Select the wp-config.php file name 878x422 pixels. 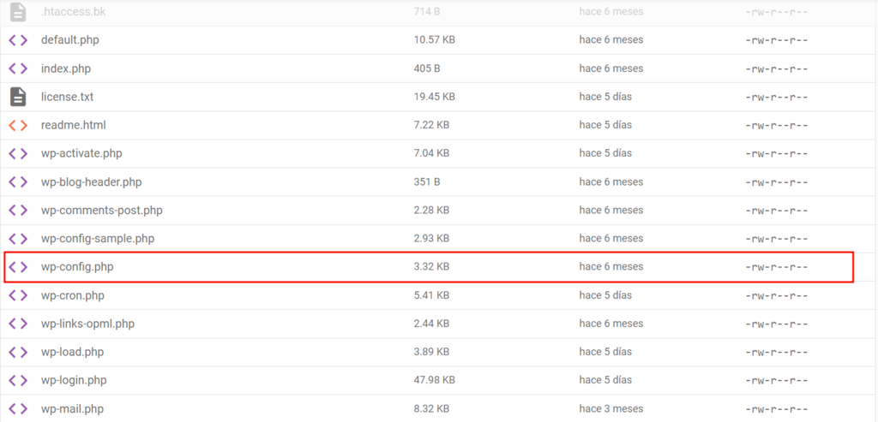[x=77, y=267]
